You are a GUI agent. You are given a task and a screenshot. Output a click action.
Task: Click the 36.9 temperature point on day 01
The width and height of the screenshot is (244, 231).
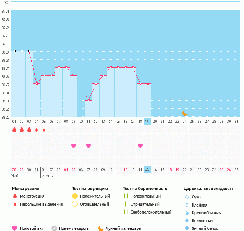click(x=14, y=51)
